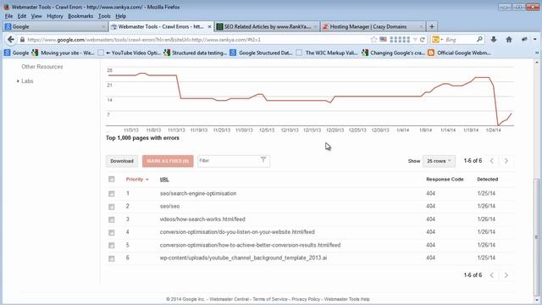Open the Official Google Webmaster bookmark

click(459, 53)
